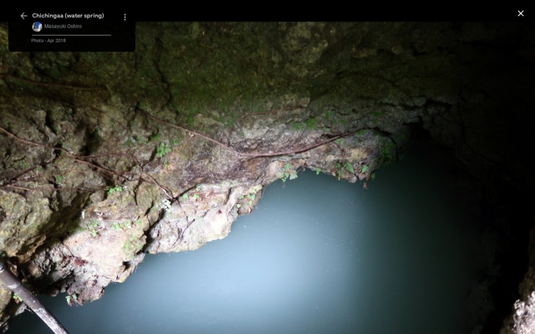Click the long root crossing the rock
Image resolution: width=535 pixels, height=334 pixels.
click(x=221, y=142)
